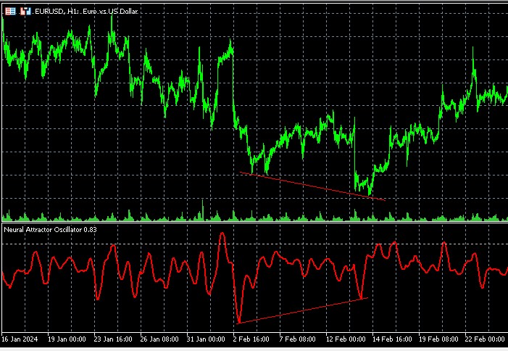Viewport: 508px width, 351px height.
Task: Click the 22 Feb 00:00 time label
Action: (485, 339)
